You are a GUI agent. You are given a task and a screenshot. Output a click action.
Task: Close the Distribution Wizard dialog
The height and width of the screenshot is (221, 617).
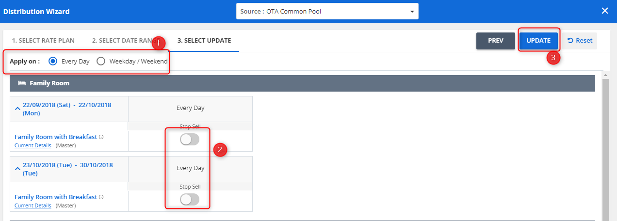pos(605,11)
